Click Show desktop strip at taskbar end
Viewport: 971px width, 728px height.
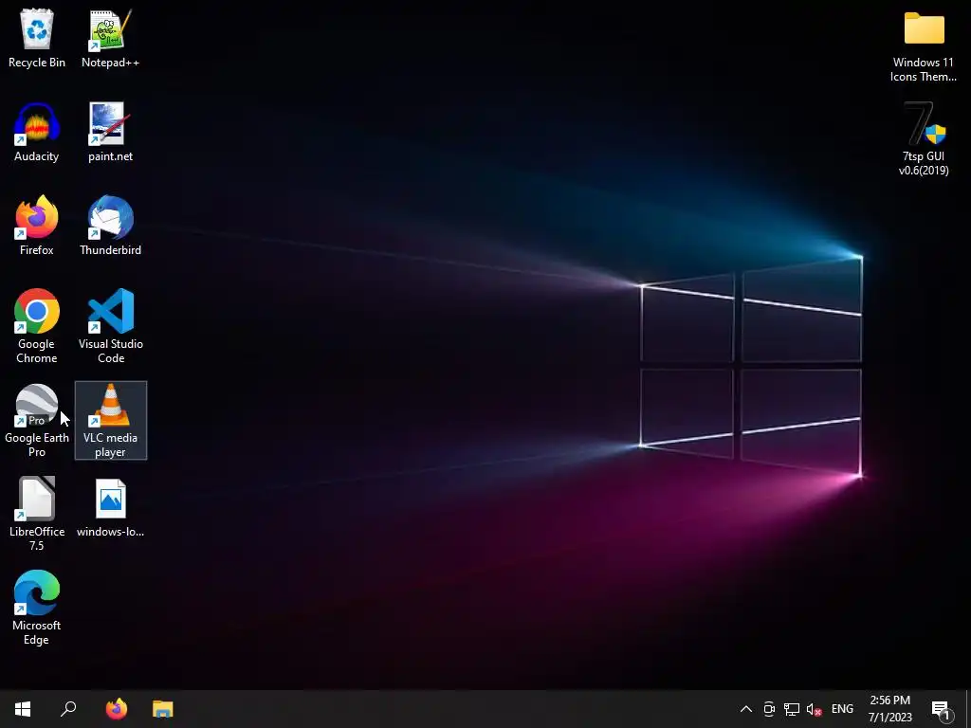968,709
